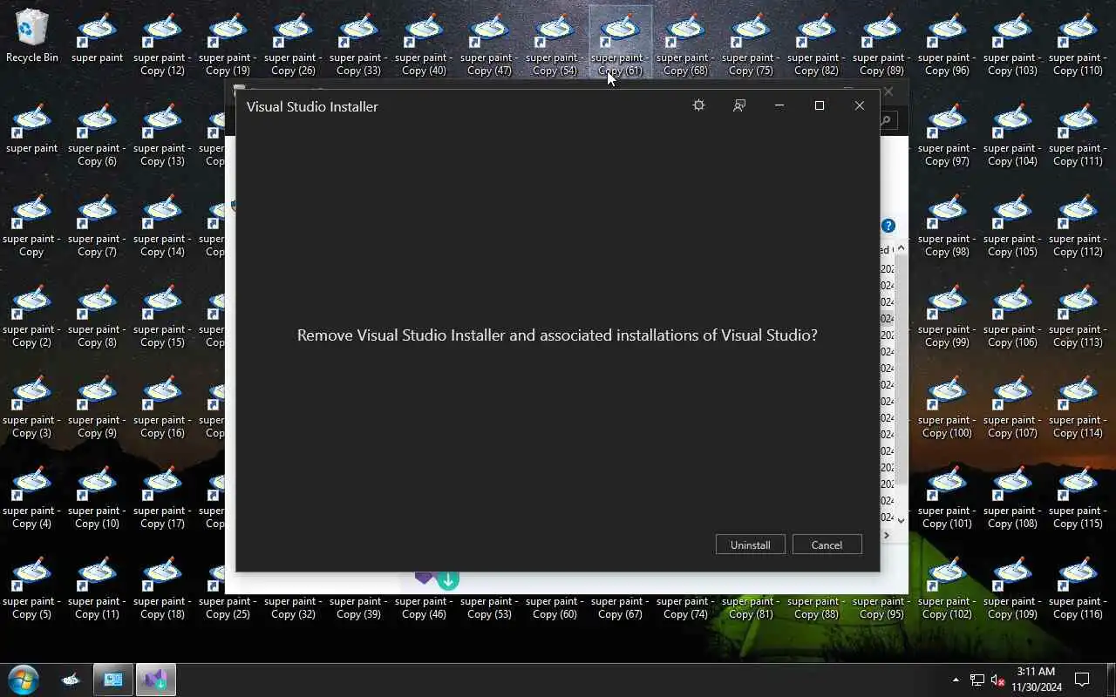Select 'super paint - Copy (105)' shortcut
Image resolution: width=1116 pixels, height=697 pixels.
[x=1012, y=225]
